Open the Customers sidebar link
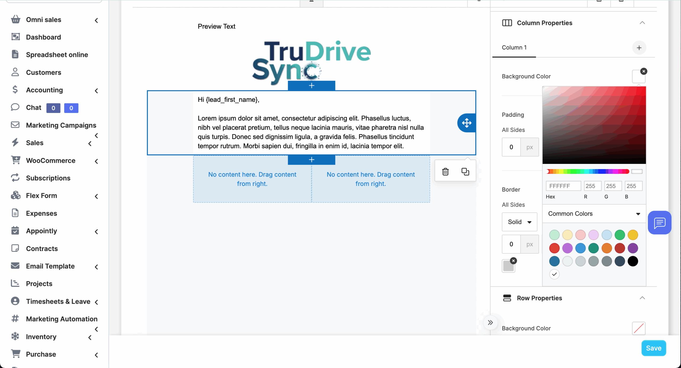Image resolution: width=681 pixels, height=368 pixels. 43,72
